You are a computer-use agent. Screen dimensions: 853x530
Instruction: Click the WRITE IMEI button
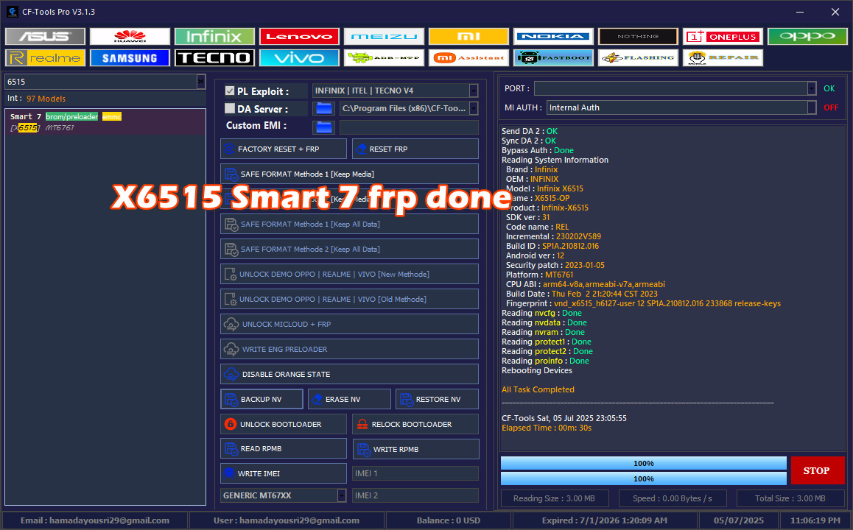(284, 473)
